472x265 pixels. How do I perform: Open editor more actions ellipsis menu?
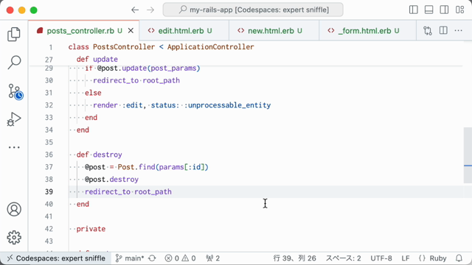tap(458, 30)
